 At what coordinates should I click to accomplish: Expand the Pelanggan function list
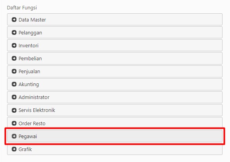coord(115,32)
